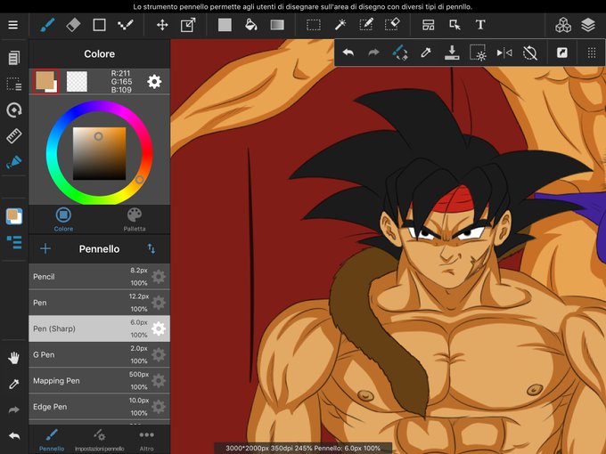
Task: Select the Pen brush row
Action: [x=99, y=303]
